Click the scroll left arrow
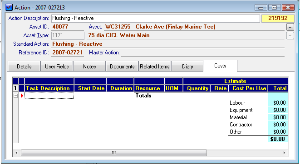 (x=16, y=153)
